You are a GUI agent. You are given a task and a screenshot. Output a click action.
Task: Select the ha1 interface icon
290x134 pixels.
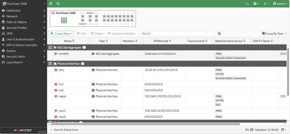(x=56, y=84)
